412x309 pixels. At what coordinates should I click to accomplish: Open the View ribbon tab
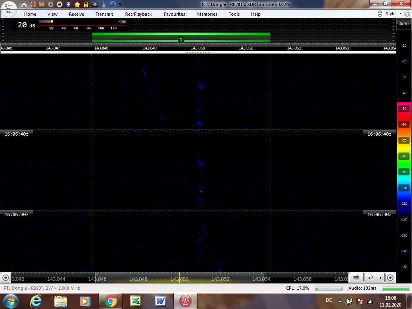click(x=53, y=14)
